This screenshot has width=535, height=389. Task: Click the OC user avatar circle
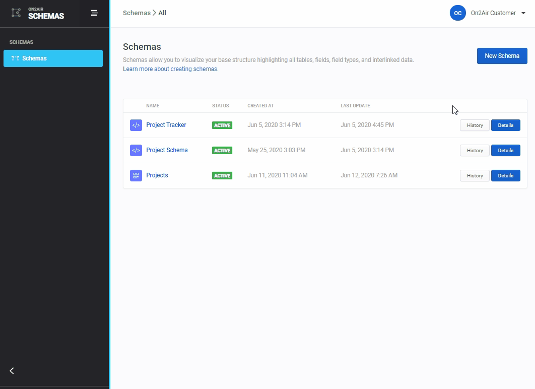coord(457,13)
